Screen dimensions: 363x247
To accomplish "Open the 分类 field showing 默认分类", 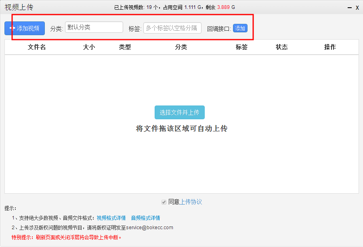I will point(94,27).
